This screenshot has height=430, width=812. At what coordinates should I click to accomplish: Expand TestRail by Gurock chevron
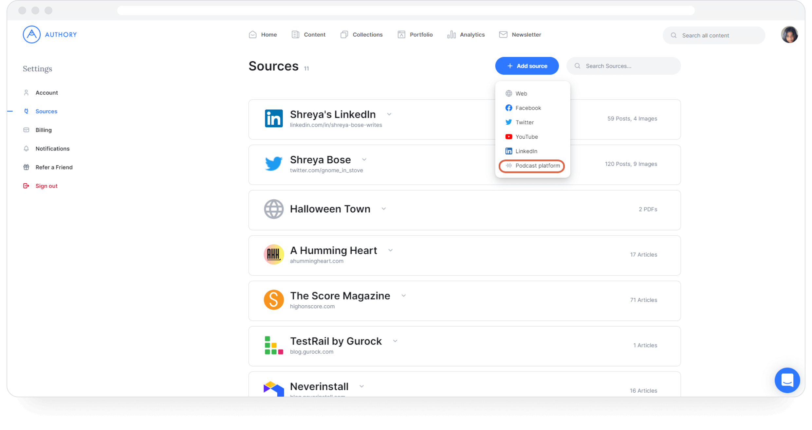pos(395,341)
